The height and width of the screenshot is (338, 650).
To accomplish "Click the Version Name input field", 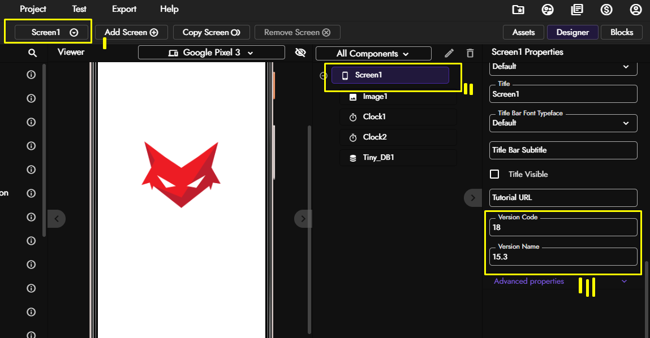I will point(563,257).
